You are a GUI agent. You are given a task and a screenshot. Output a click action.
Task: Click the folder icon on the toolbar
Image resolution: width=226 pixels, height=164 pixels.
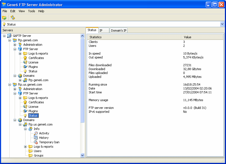pos(4,17)
